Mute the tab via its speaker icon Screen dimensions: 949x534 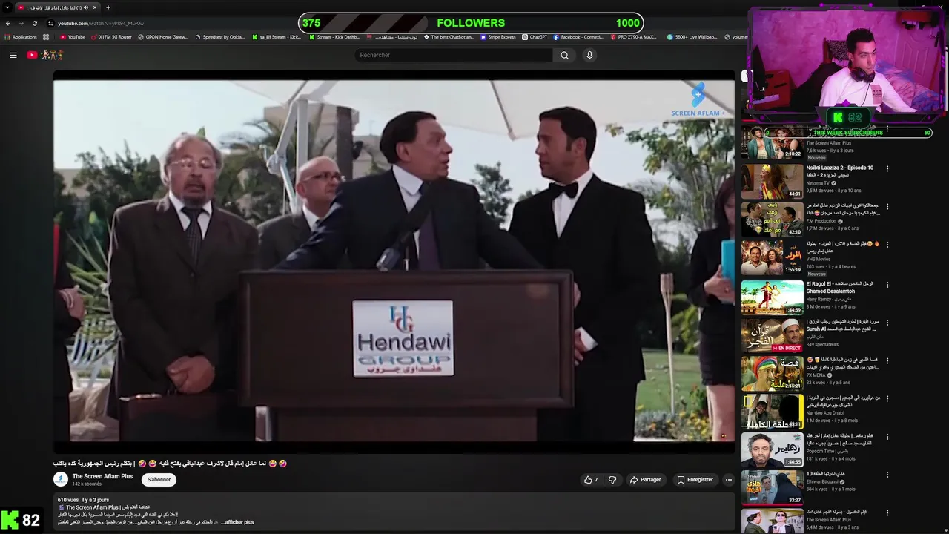coord(86,7)
